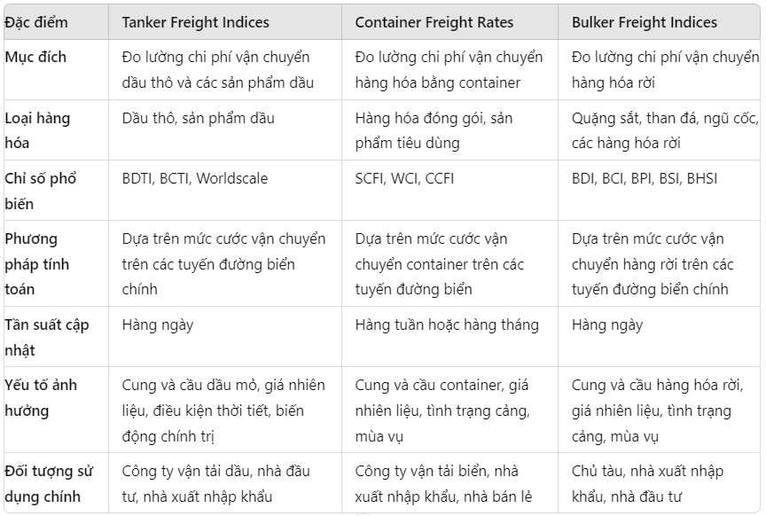Click the "Đối tượng sử dụng chính" label
The image size is (766, 516).
click(48, 483)
